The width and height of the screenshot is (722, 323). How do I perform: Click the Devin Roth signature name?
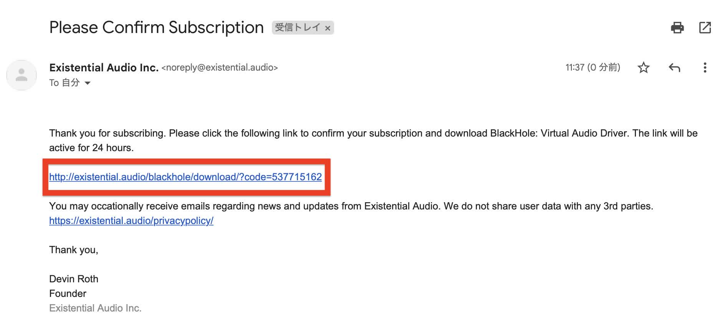pyautogui.click(x=74, y=279)
